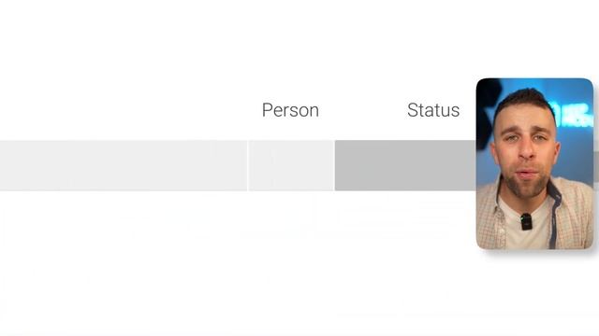Screen dimensions: 599x336
Task: Choose a label in the dark gray Status cell
Action: (405, 165)
